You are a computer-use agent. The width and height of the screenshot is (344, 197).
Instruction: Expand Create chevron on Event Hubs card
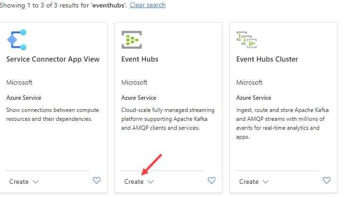pyautogui.click(x=150, y=181)
